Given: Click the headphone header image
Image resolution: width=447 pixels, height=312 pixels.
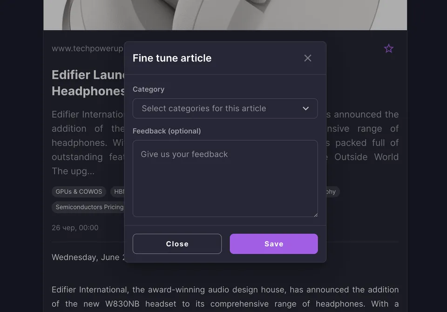Looking at the screenshot, I should click(x=225, y=15).
